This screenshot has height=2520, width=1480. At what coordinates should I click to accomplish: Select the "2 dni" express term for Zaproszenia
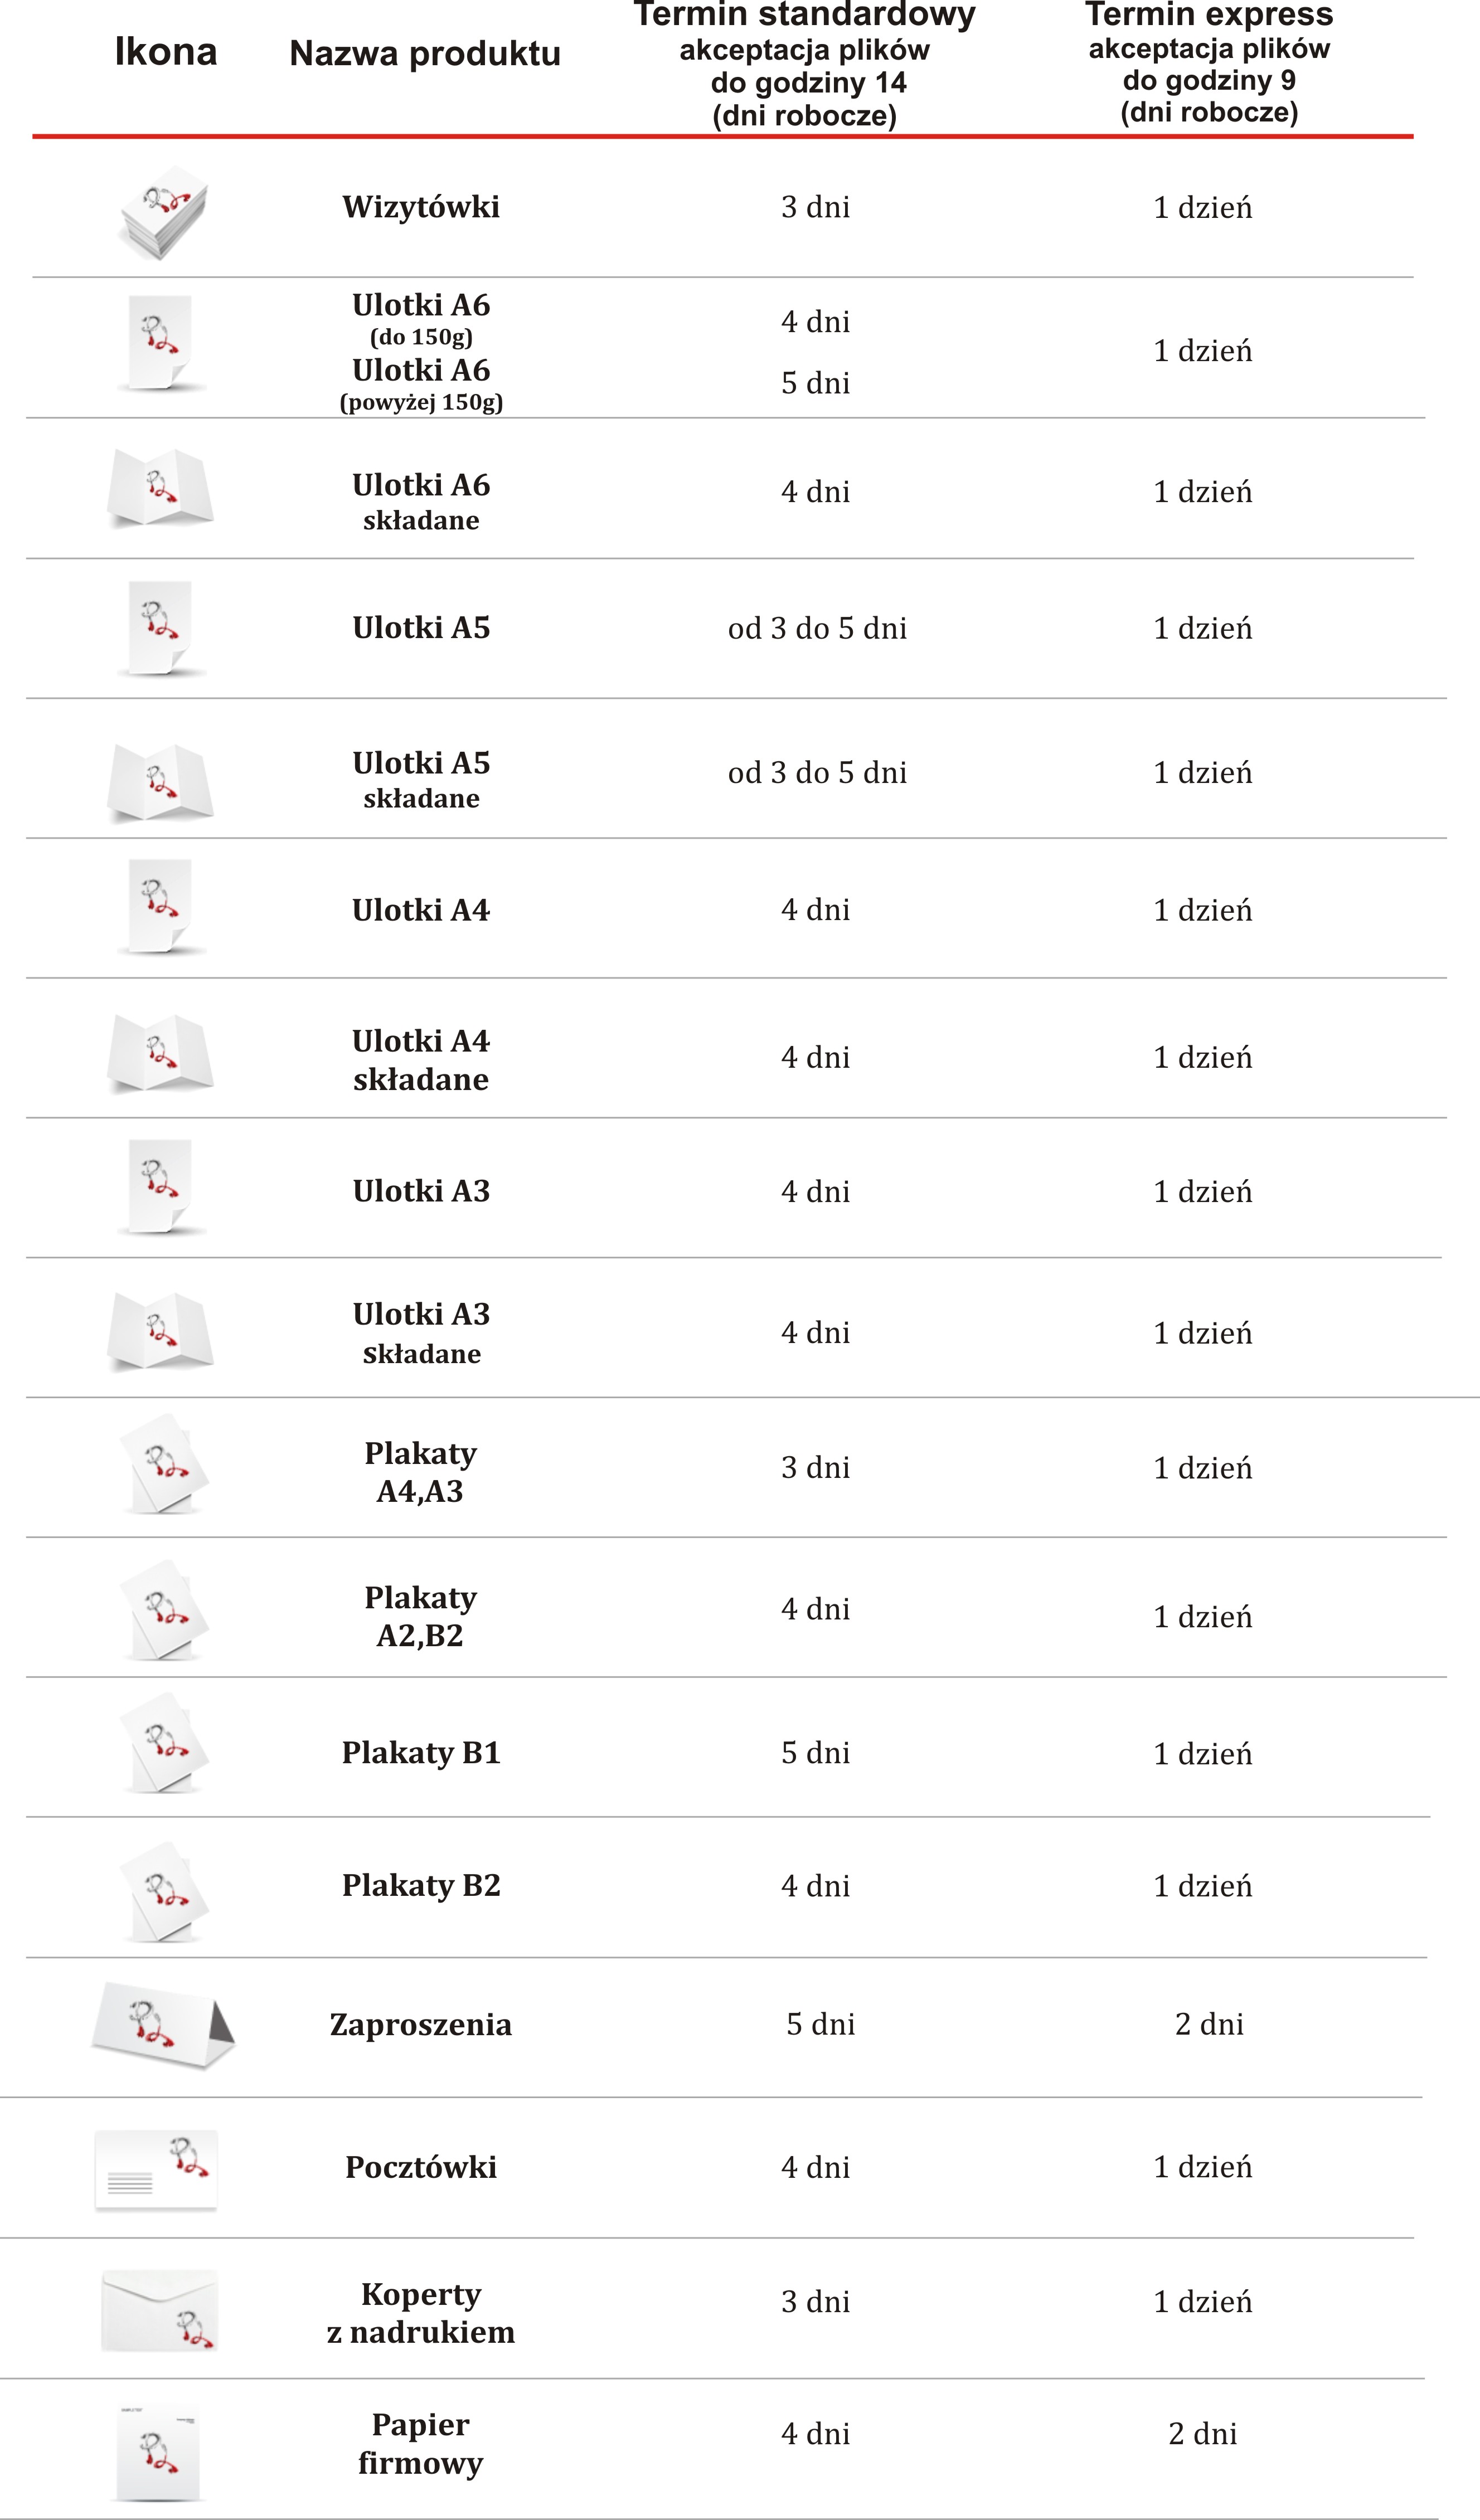tap(1209, 2024)
